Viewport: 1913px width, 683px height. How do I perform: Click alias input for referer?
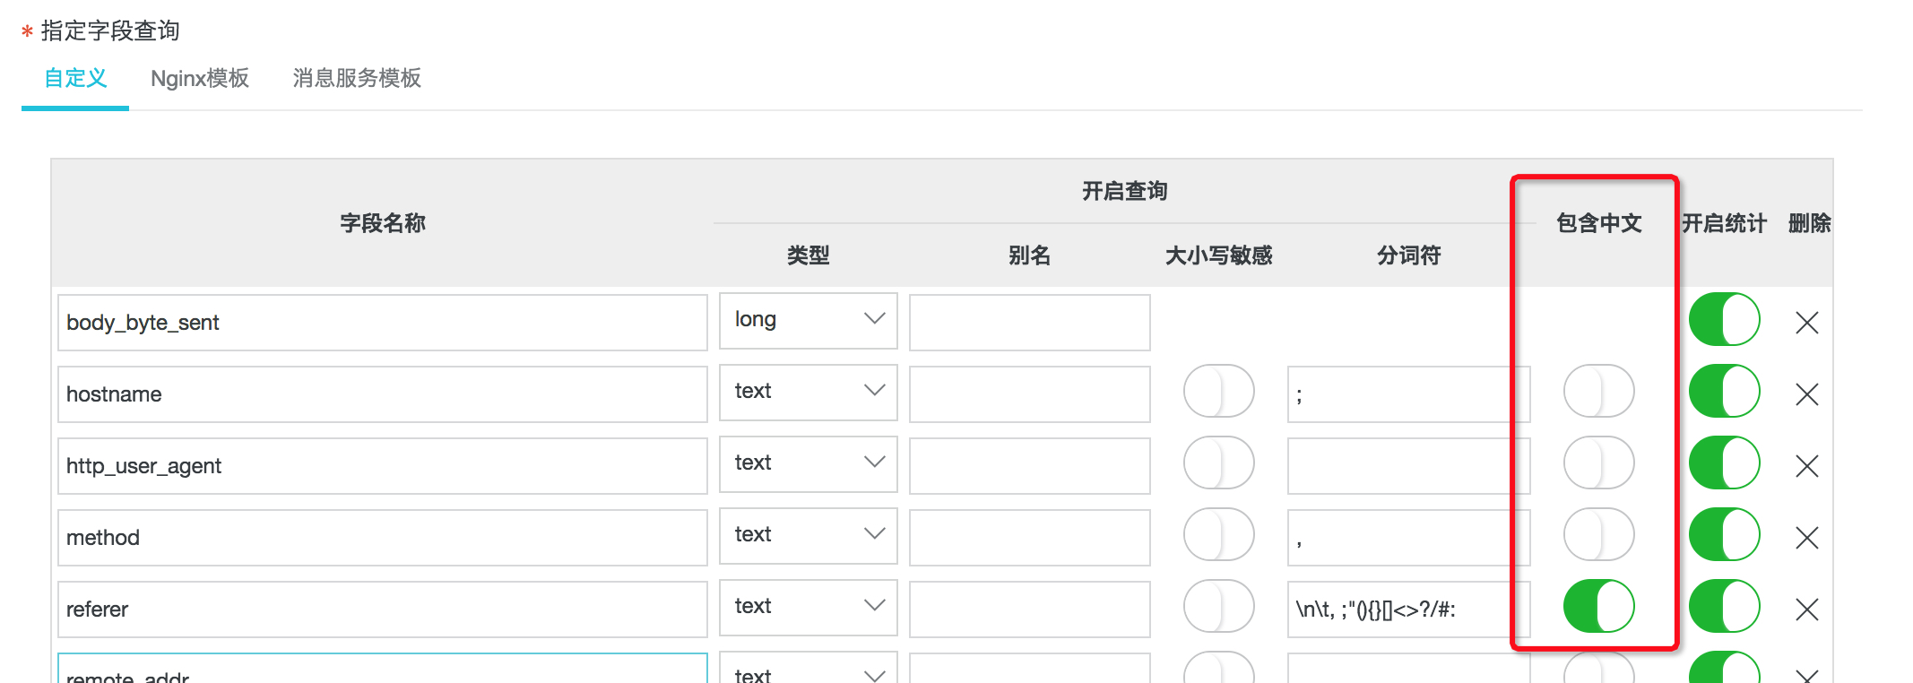point(1030,610)
